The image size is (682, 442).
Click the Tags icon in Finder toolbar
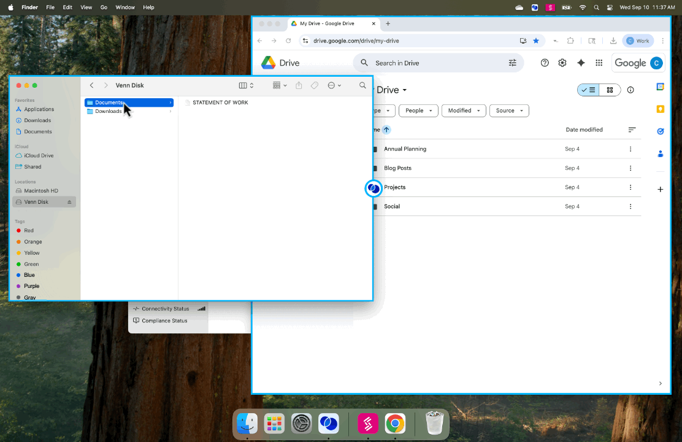(315, 85)
